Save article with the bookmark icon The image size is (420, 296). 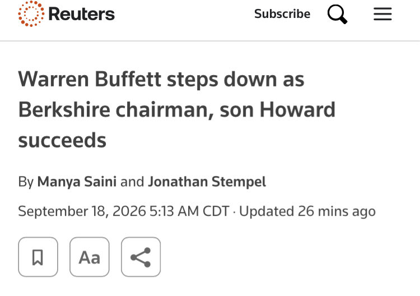pos(38,257)
